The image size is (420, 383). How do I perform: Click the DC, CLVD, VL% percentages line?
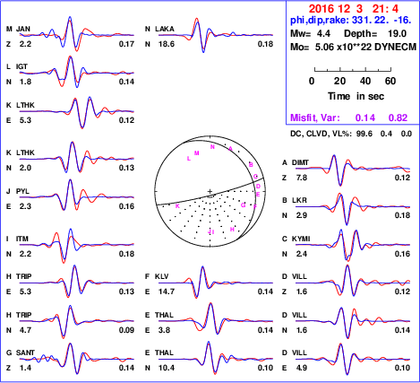pyautogui.click(x=351, y=134)
